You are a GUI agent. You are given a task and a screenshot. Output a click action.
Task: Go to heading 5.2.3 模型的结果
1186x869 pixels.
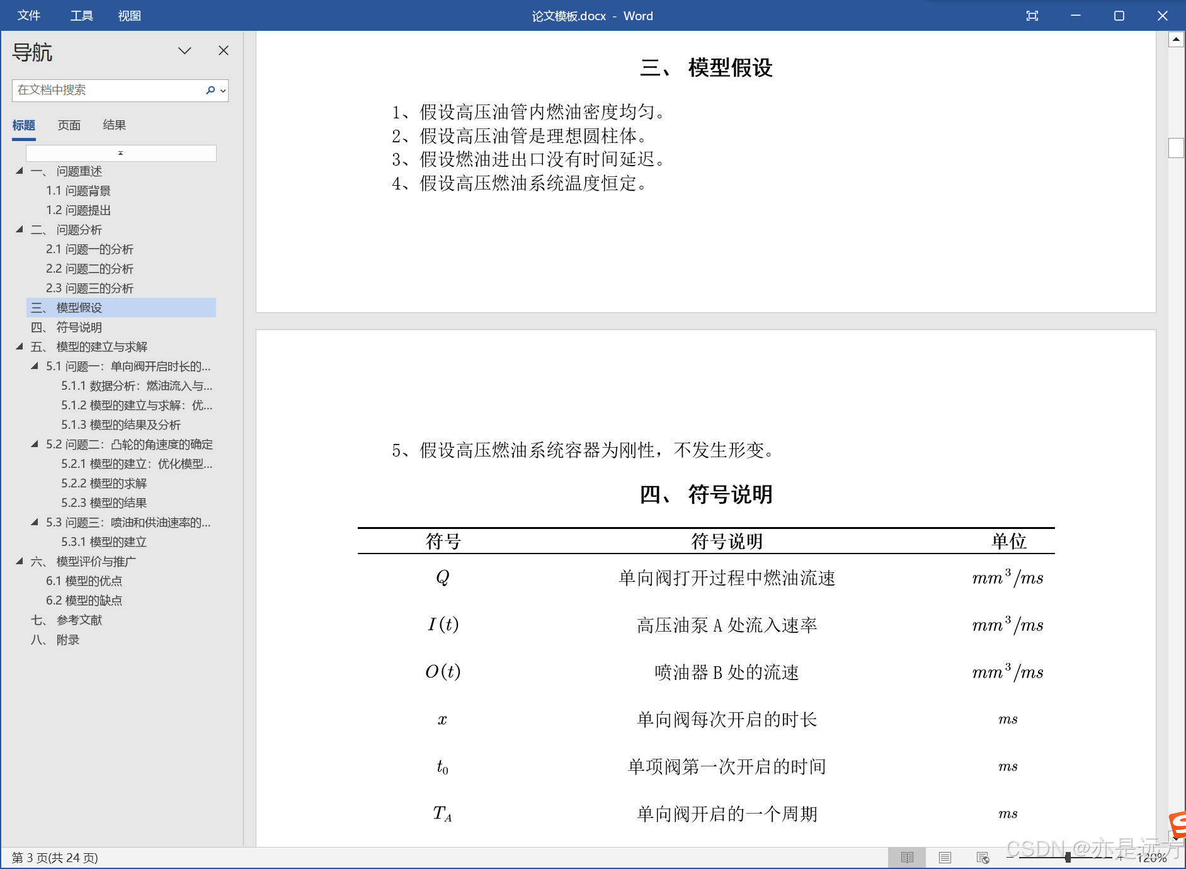coord(104,503)
